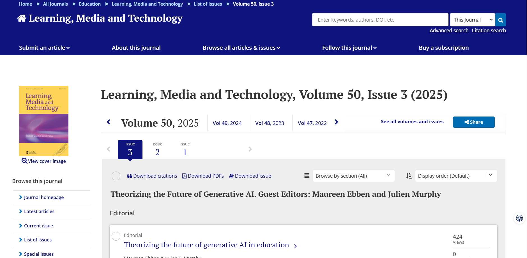Image resolution: width=527 pixels, height=258 pixels.
Task: Open Current issue in sidebar
Action: click(x=38, y=226)
